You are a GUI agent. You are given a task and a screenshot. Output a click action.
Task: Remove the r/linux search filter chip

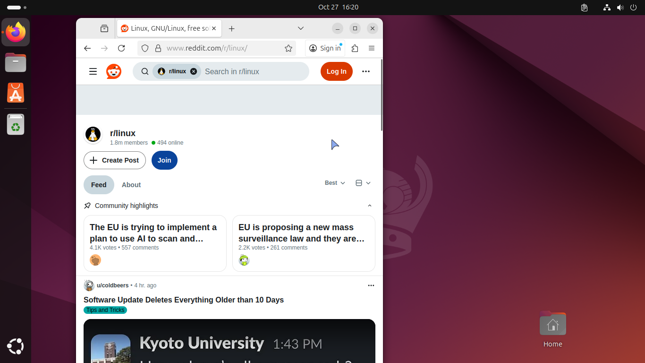194,71
